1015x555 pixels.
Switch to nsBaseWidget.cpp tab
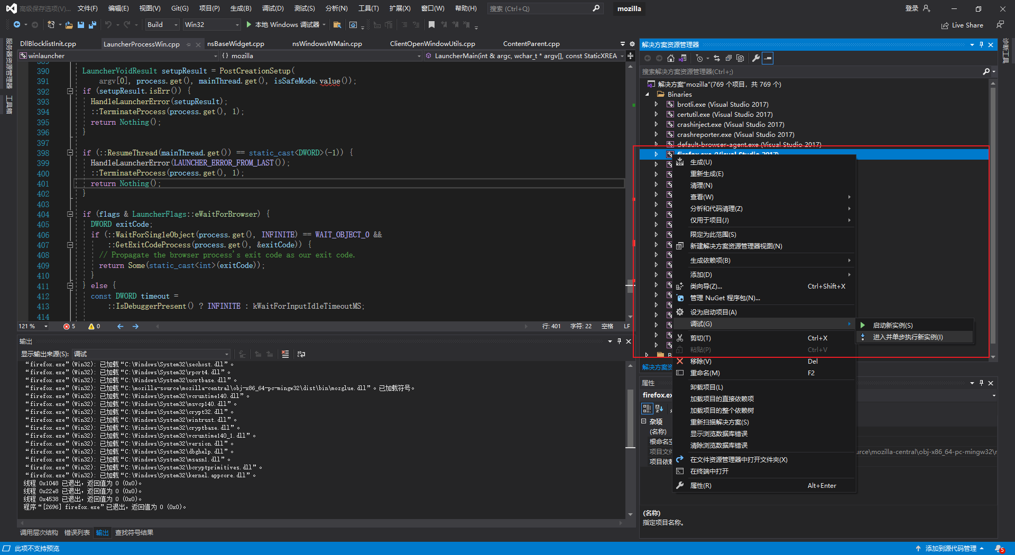pyautogui.click(x=236, y=44)
